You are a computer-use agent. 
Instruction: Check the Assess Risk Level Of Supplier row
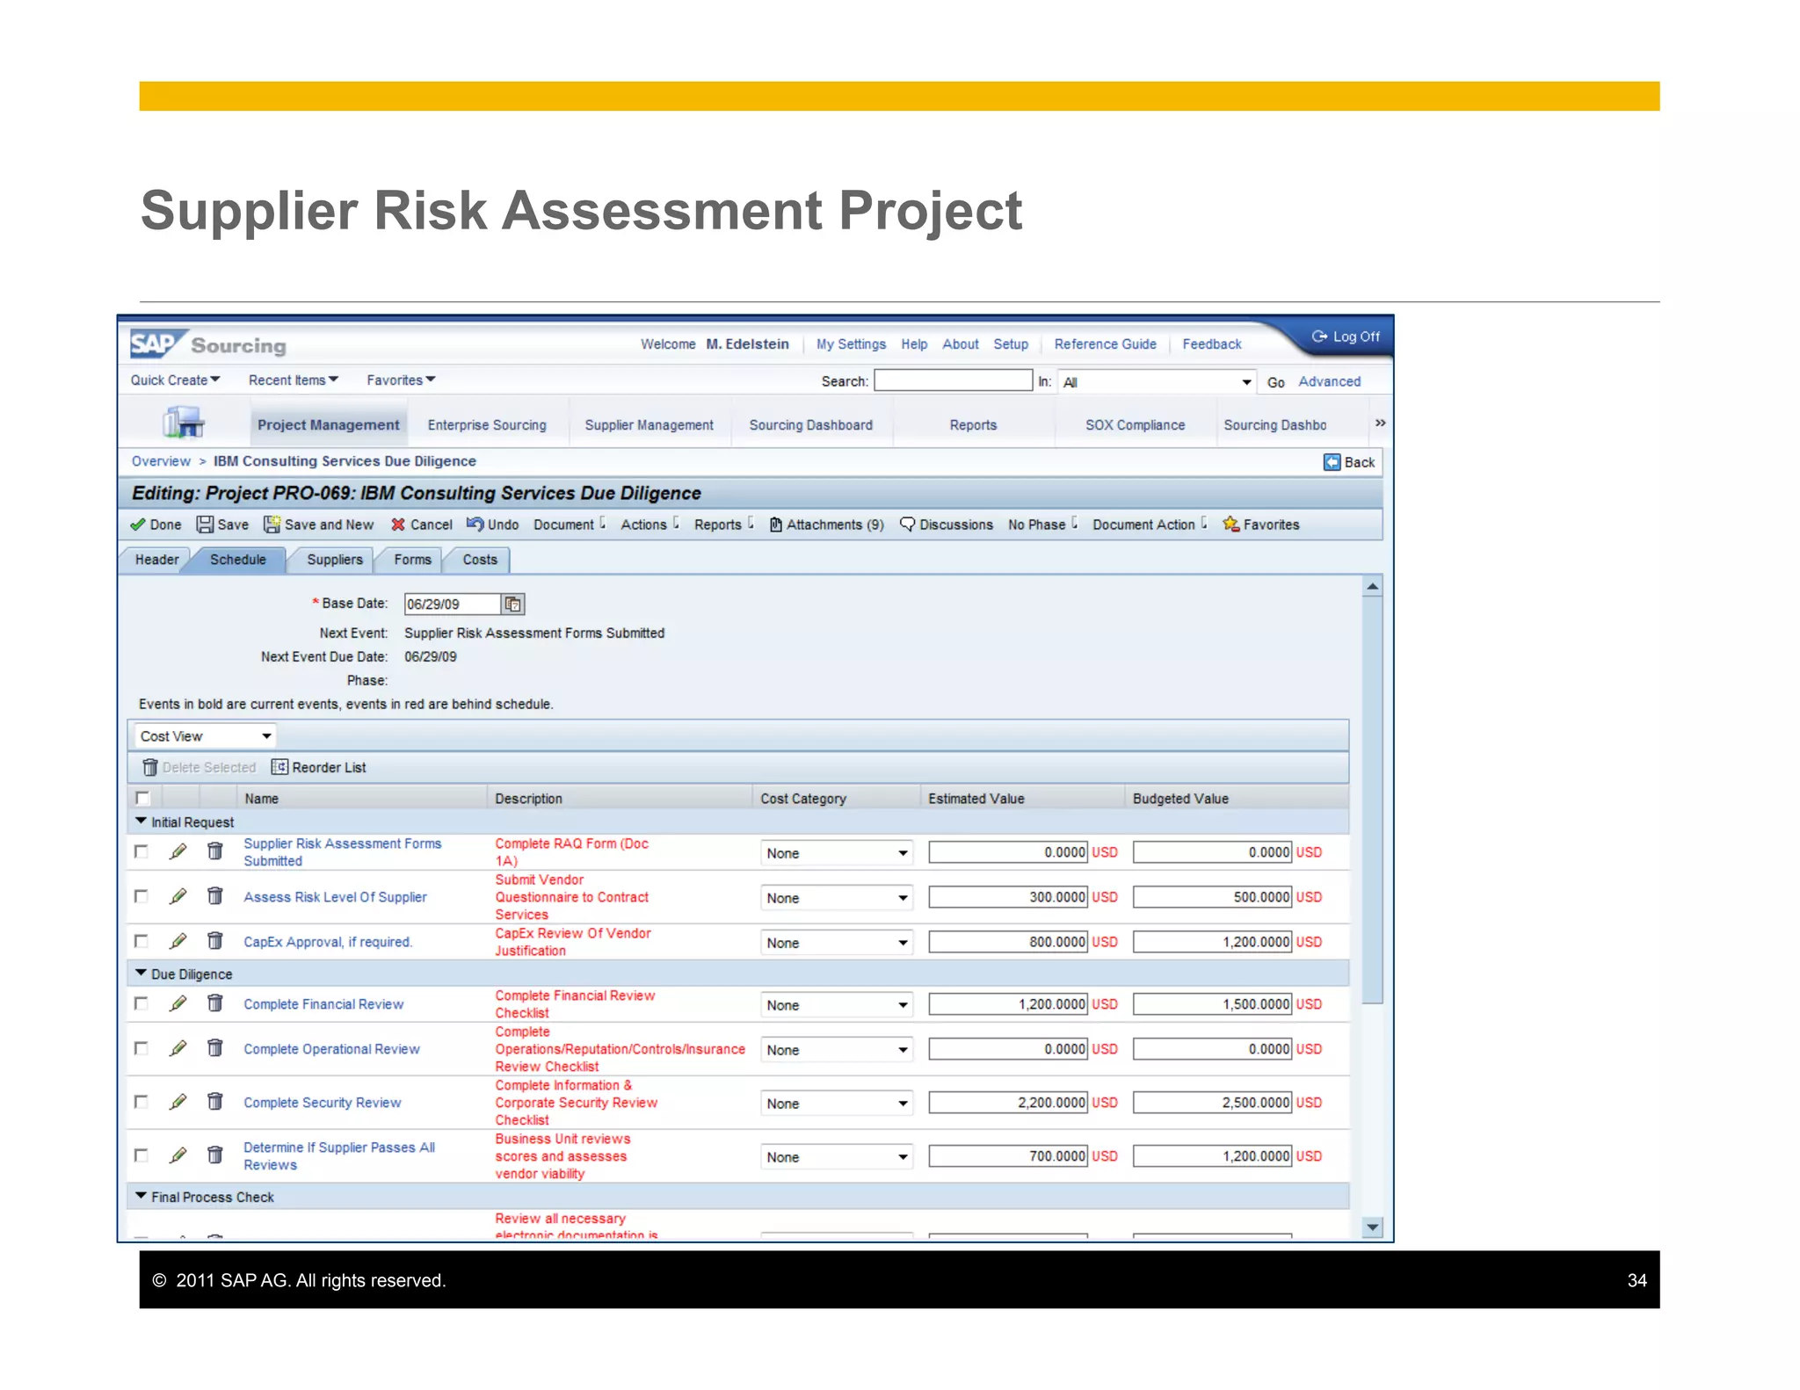pos(141,896)
